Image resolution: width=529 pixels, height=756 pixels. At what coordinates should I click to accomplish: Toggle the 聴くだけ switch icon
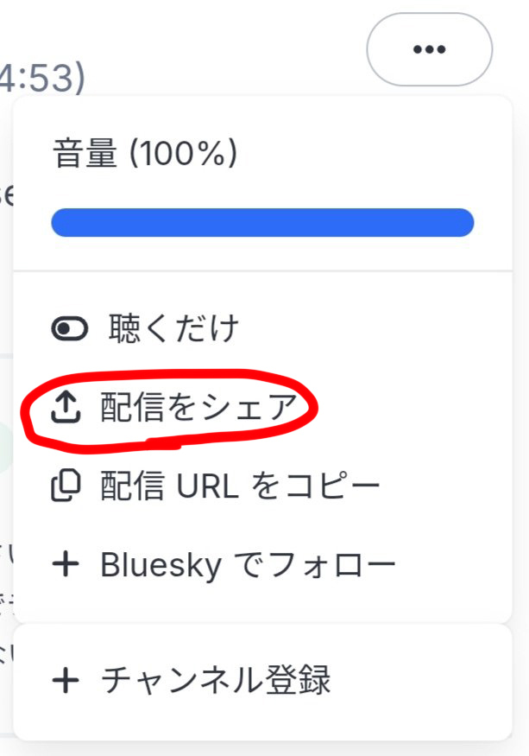[x=70, y=329]
